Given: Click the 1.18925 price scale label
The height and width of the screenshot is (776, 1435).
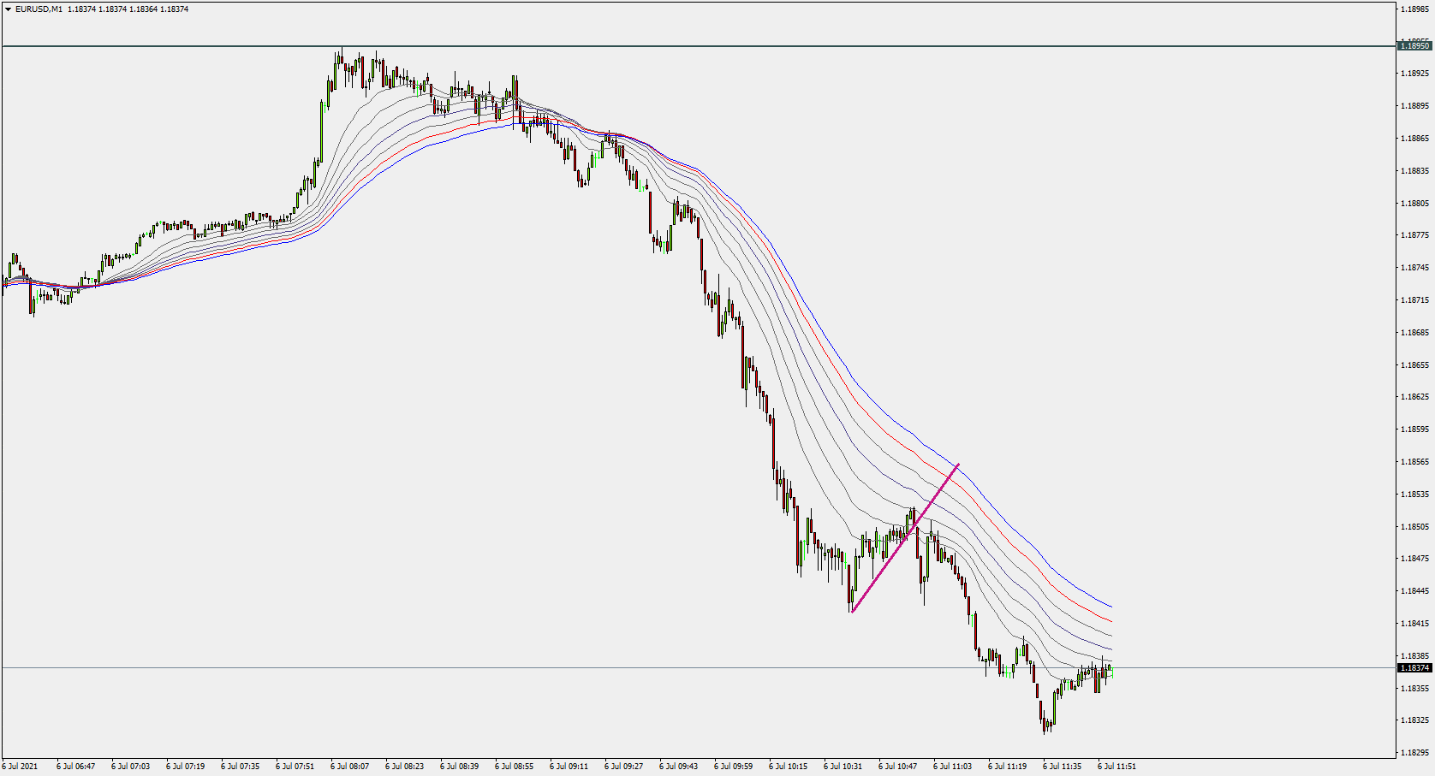Looking at the screenshot, I should (x=1415, y=74).
